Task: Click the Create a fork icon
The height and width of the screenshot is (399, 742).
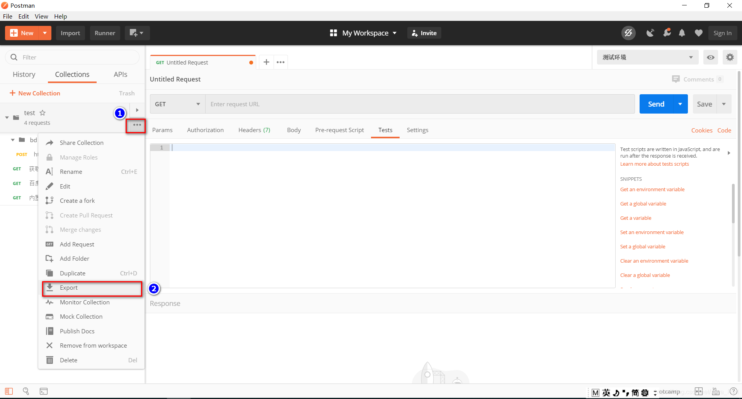Action: click(49, 200)
